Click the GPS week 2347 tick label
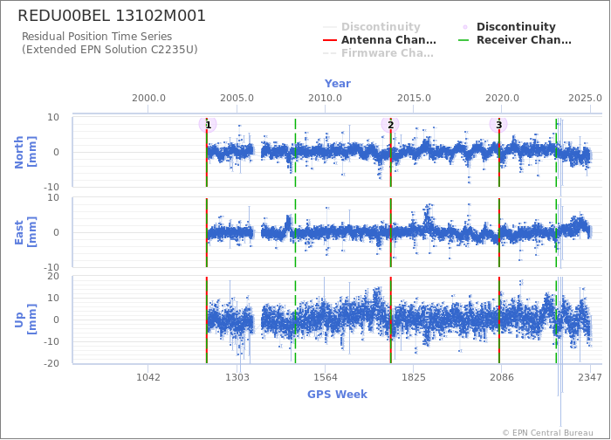Viewport: 611px width, 440px height. 590,377
